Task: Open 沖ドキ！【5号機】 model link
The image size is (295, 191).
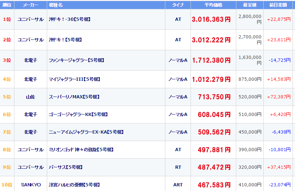Action: click(x=65, y=40)
